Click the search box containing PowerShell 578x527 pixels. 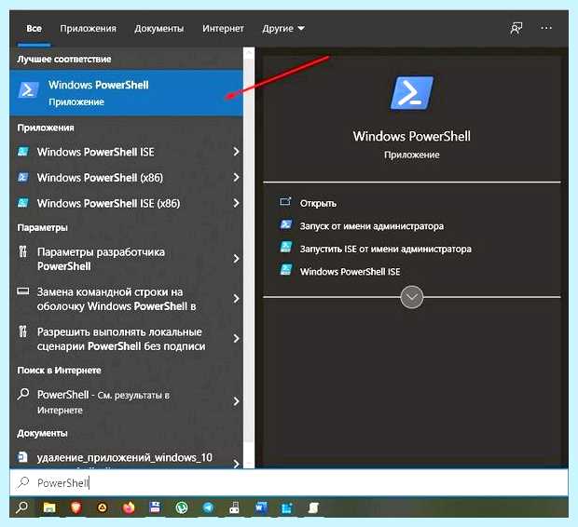(289, 482)
